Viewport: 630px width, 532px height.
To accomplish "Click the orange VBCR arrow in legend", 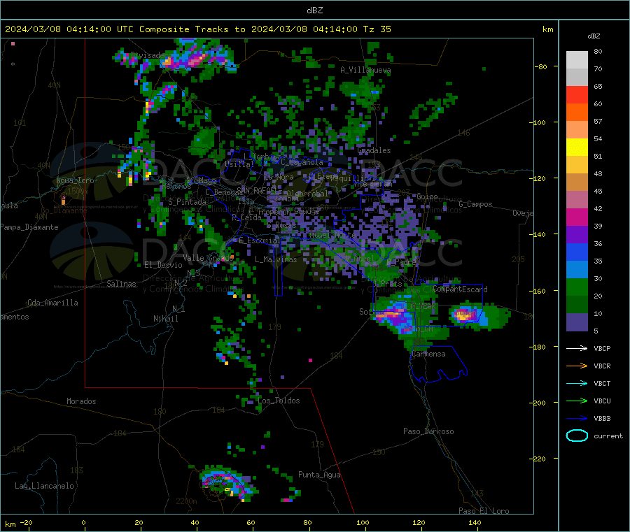I will [x=577, y=366].
